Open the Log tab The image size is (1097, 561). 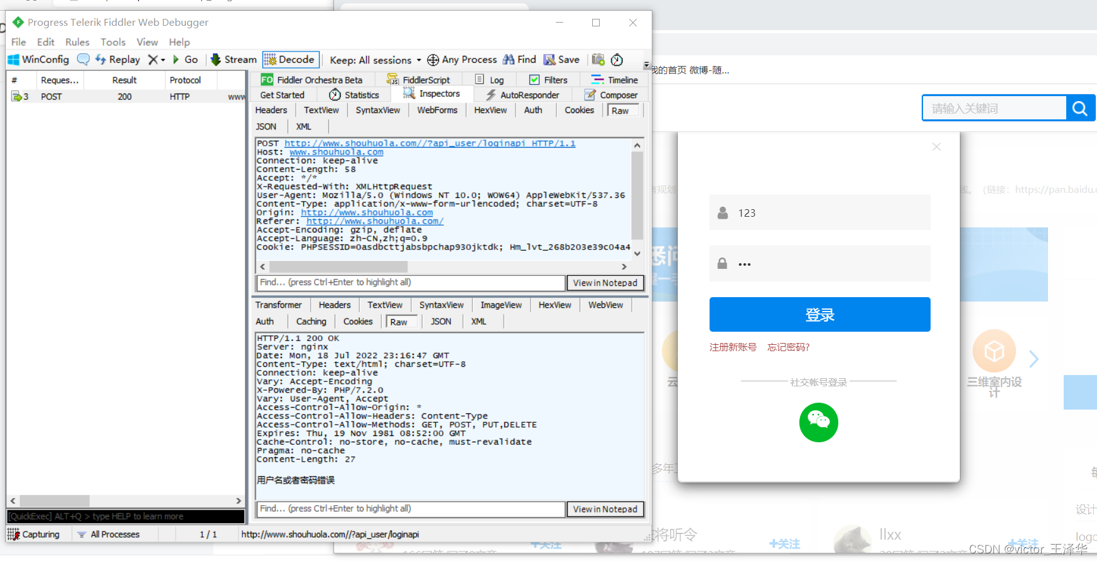[x=489, y=80]
